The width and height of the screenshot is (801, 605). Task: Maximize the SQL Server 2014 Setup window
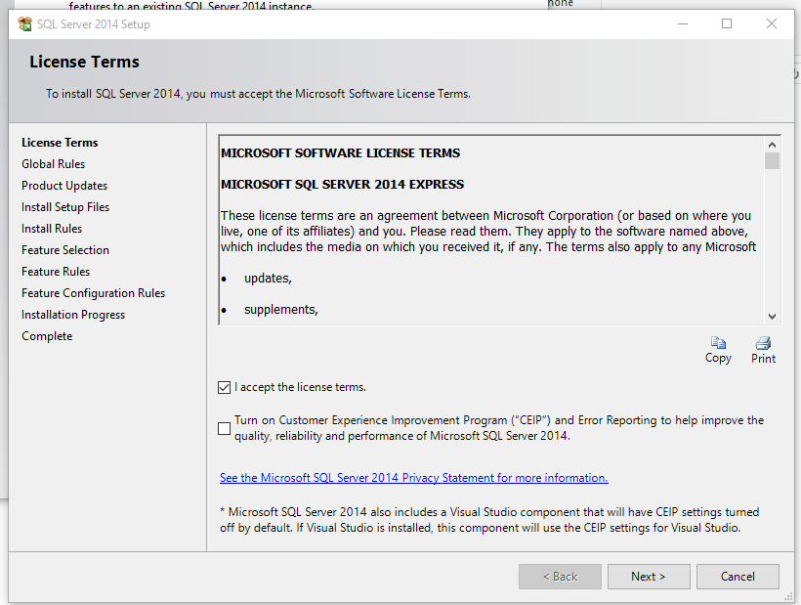click(x=727, y=24)
